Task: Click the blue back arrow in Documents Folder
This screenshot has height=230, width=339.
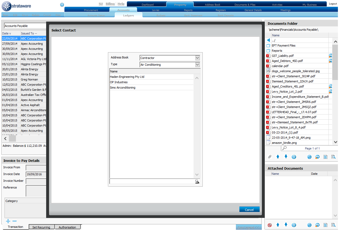Action: (x=268, y=40)
